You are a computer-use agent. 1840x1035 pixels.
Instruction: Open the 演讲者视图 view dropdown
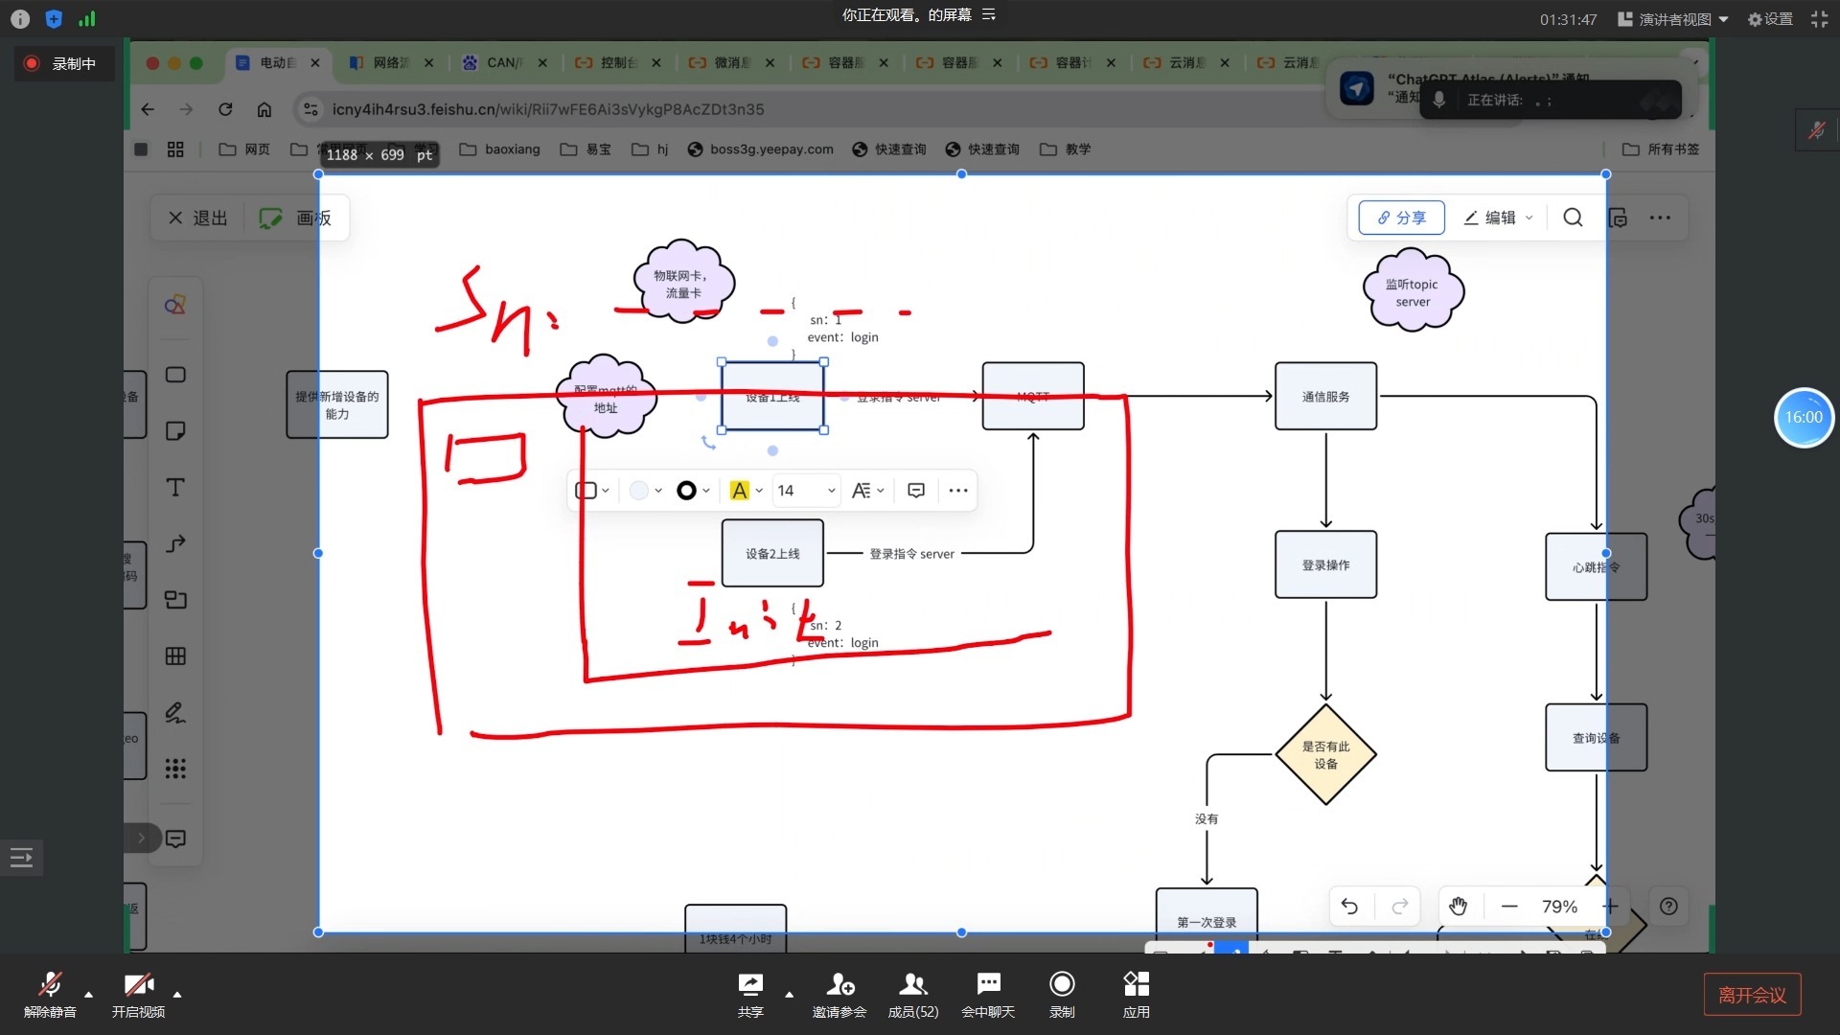(x=1673, y=19)
